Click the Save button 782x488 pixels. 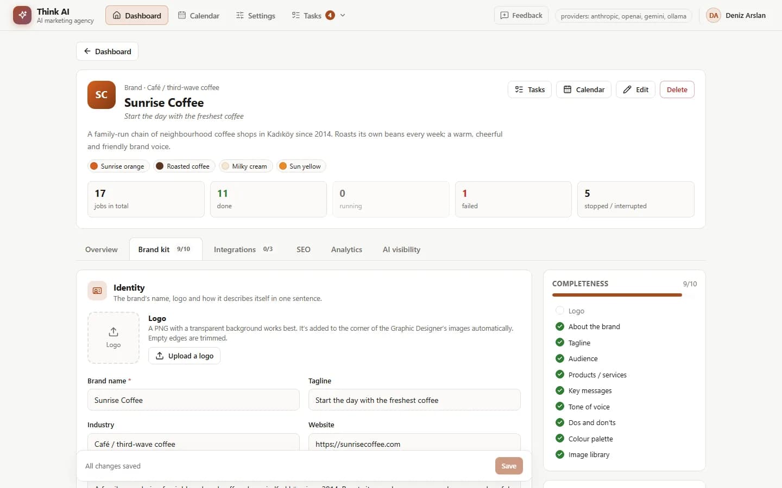509,466
